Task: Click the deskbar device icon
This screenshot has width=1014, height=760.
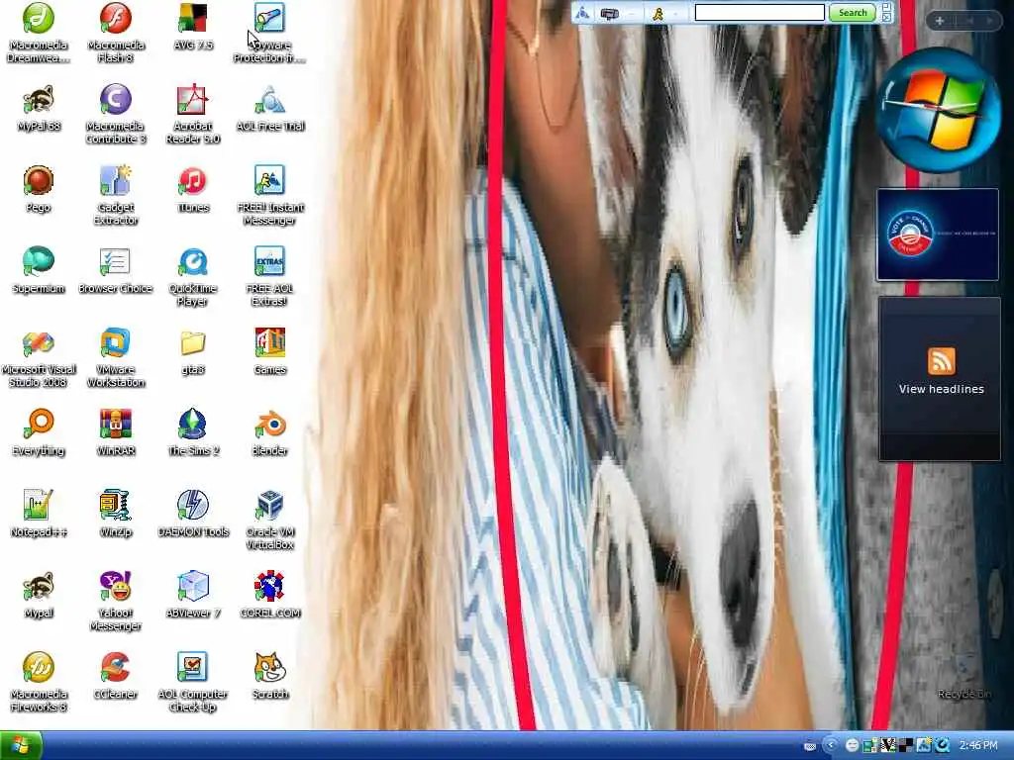Action: tap(609, 14)
